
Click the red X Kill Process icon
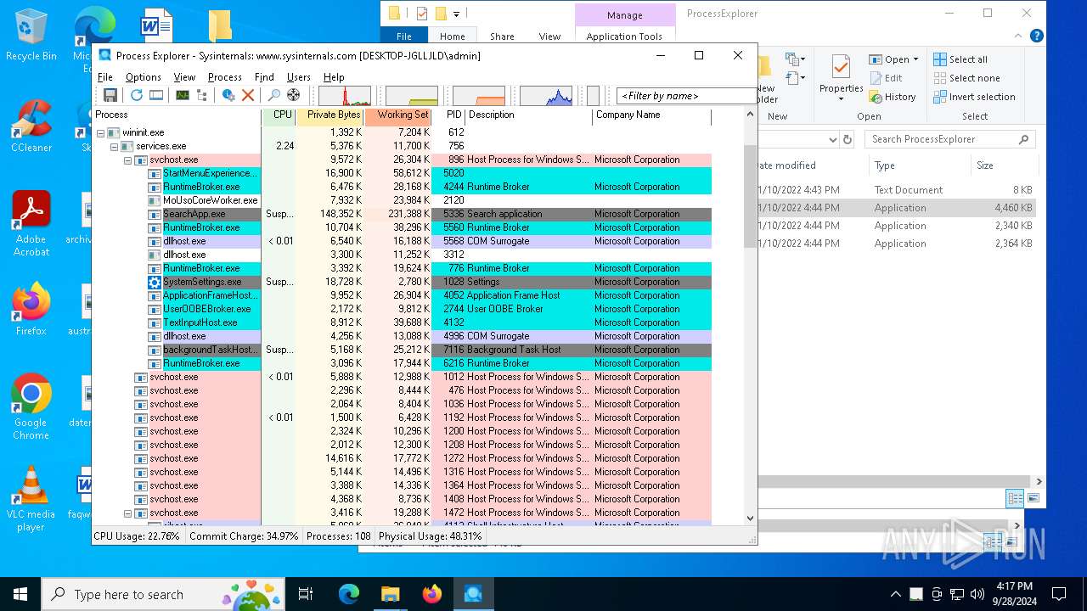coord(248,95)
